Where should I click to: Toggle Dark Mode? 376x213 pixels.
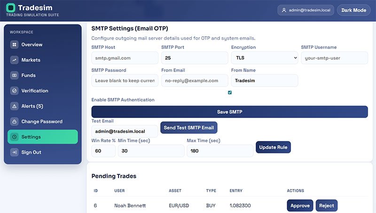click(354, 10)
